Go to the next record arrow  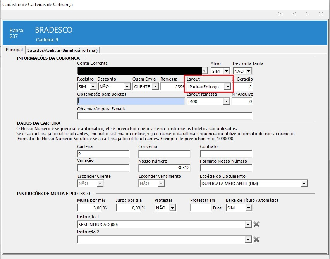tap(307, 14)
